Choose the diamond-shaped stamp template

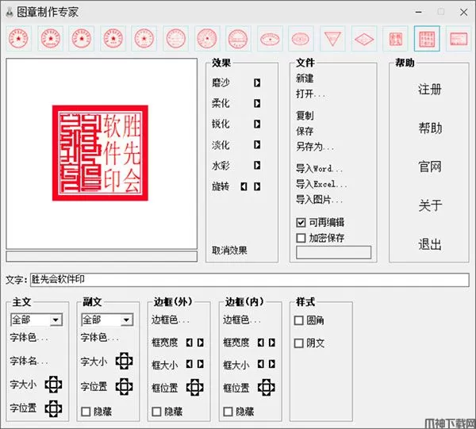[x=363, y=37]
